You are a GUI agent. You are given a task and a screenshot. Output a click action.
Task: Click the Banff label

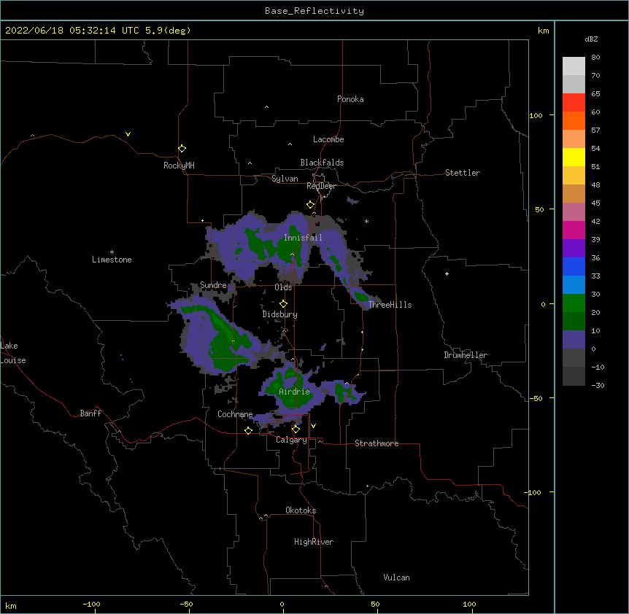[90, 413]
